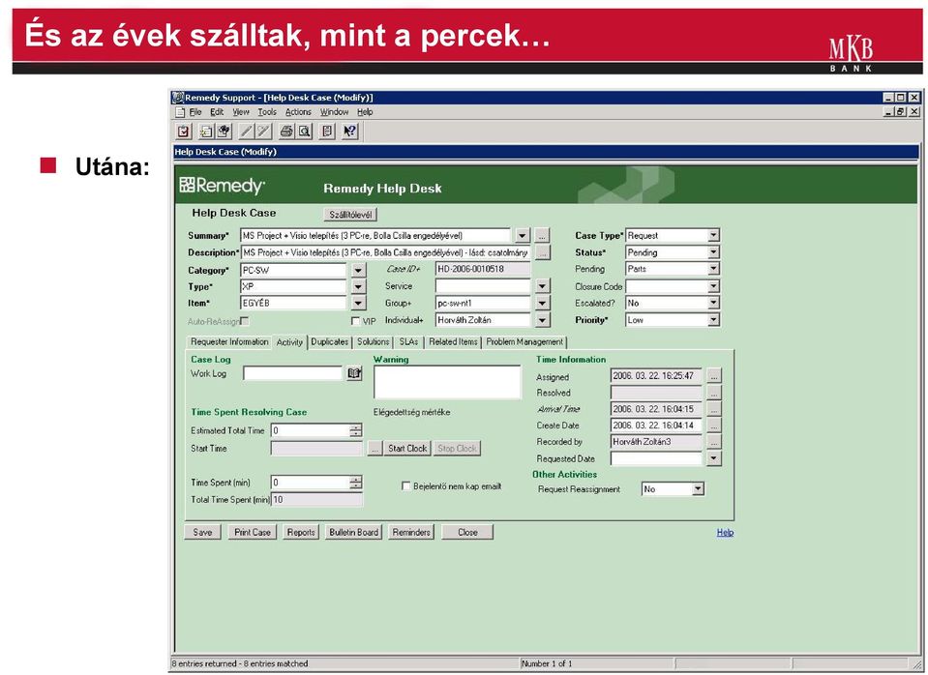Toggle the Auto-ReAssign checkbox

click(245, 321)
